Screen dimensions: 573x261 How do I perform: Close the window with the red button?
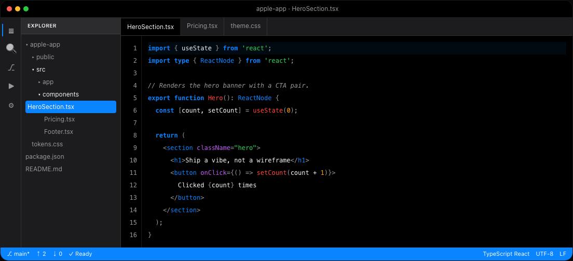(9, 9)
